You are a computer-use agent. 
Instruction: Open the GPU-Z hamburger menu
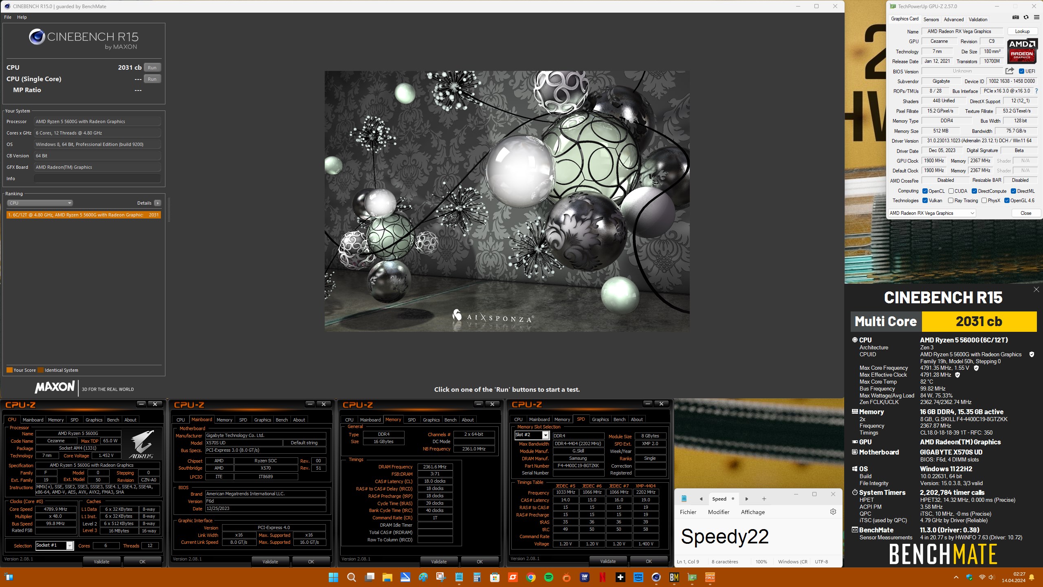click(1036, 18)
